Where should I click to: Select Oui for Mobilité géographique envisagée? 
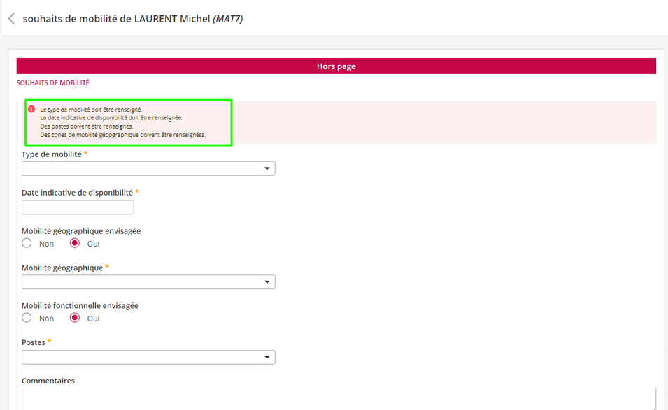(75, 244)
